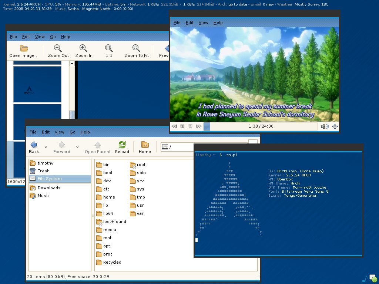
Task: Open Edit menu in file manager
Action: [x=46, y=132]
